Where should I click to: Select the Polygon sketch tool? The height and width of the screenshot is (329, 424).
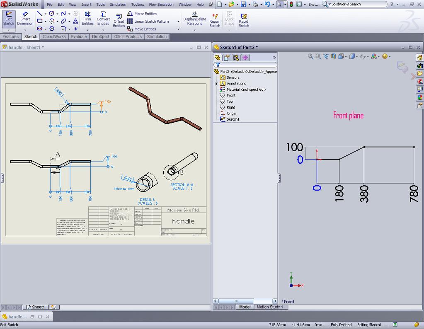click(52, 29)
